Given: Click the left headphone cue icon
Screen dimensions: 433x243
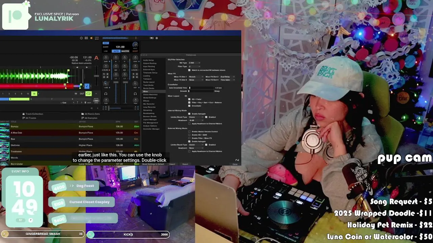Looking at the screenshot, I should (x=106, y=94).
